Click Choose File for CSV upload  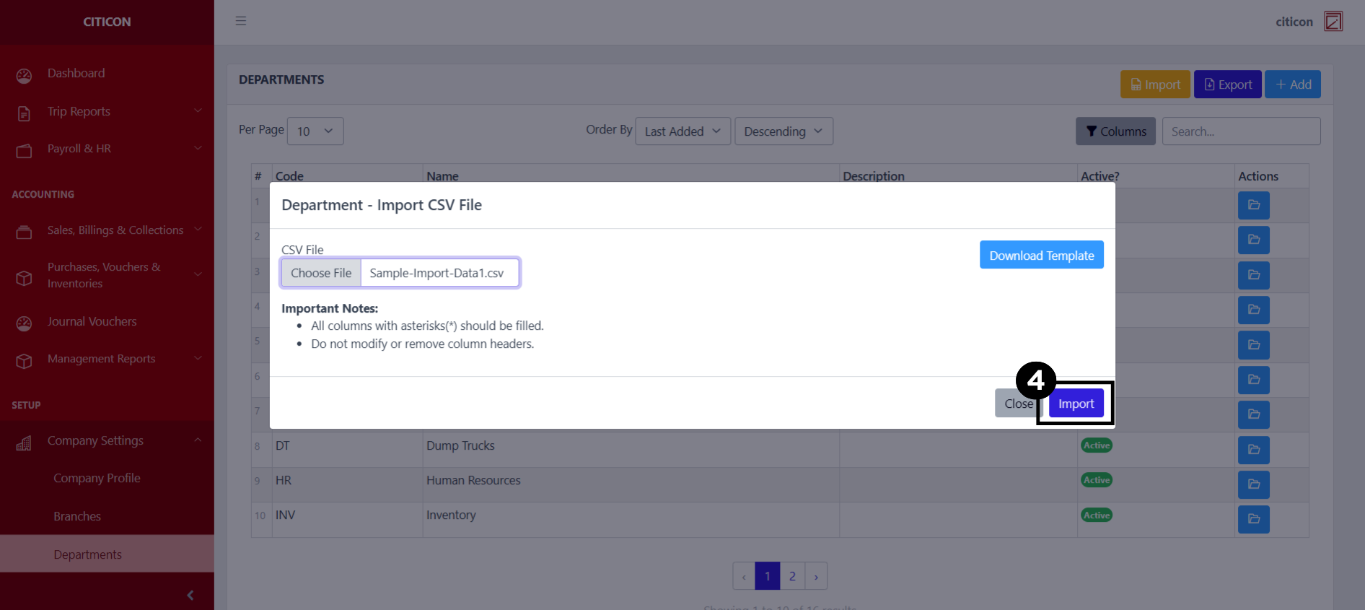click(x=321, y=274)
